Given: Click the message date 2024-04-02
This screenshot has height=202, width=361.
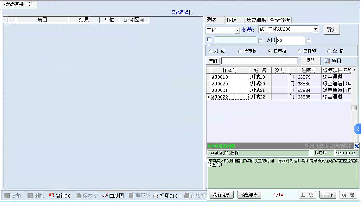Looking at the screenshot, I should coord(347,153).
